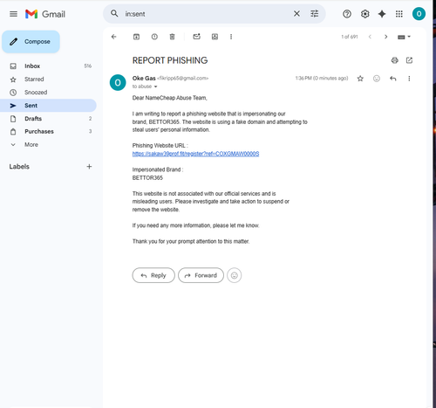This screenshot has height=408, width=436.
Task: Click the Oke Gas sender avatar
Action: pos(118,83)
